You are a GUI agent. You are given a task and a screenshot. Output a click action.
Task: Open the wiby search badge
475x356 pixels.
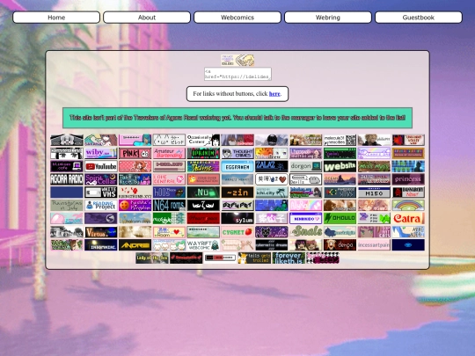pyautogui.click(x=101, y=153)
